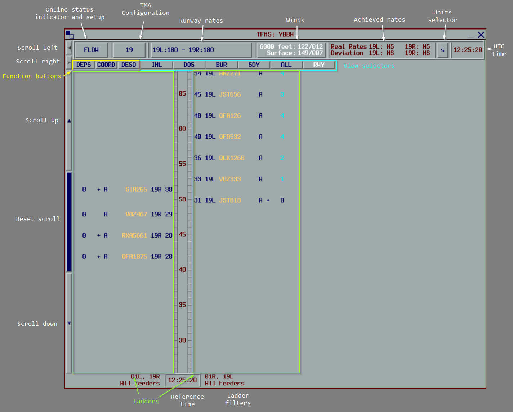The image size is (513, 412).
Task: Select flight JST818 on right ladder
Action: [x=230, y=200]
